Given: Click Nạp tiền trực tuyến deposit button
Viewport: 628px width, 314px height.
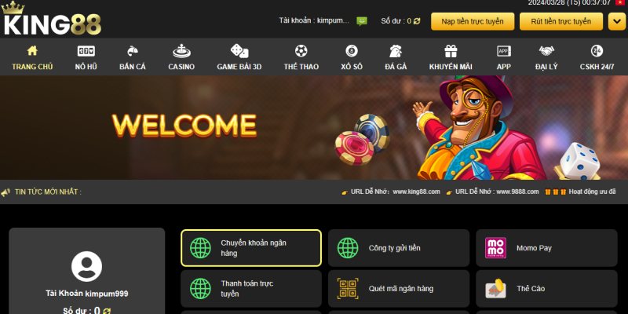Looking at the screenshot, I should click(x=473, y=21).
